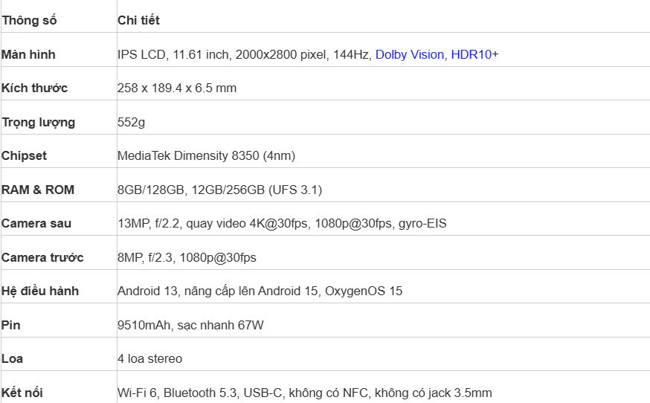Click the dimensions value 258 x 189.4 x 6.5 mm
Viewport: 650px width, 403px height.
pyautogui.click(x=177, y=88)
